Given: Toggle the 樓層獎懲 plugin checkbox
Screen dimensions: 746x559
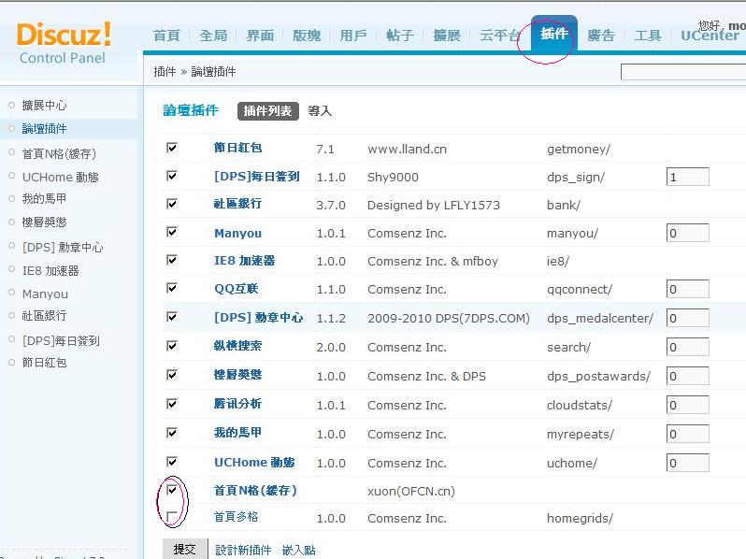Looking at the screenshot, I should coord(172,375).
